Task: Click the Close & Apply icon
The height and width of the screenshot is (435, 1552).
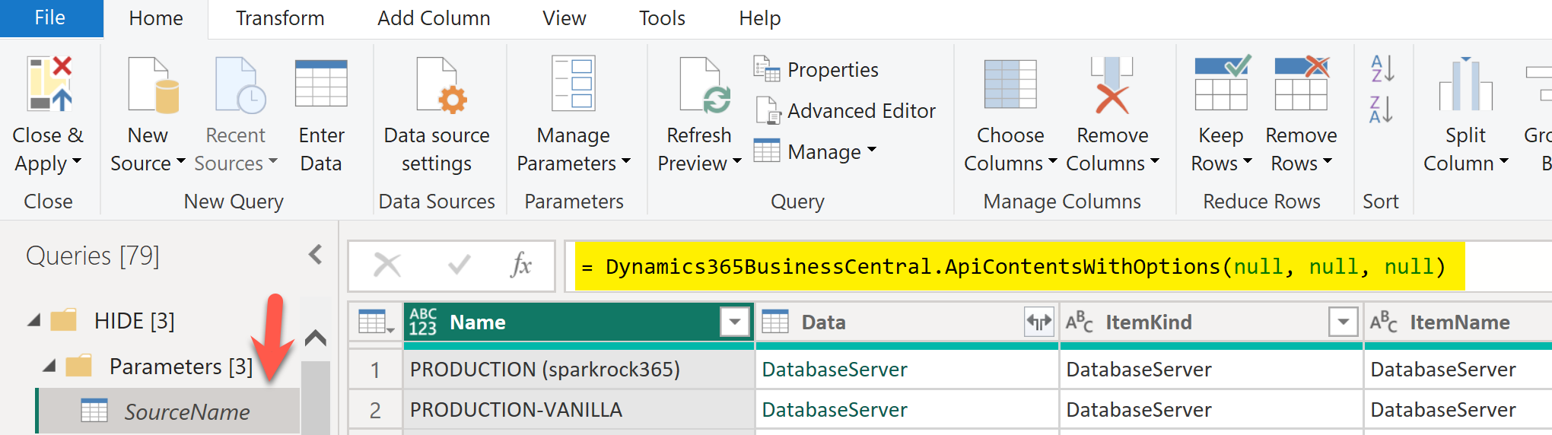Action: 49,84
